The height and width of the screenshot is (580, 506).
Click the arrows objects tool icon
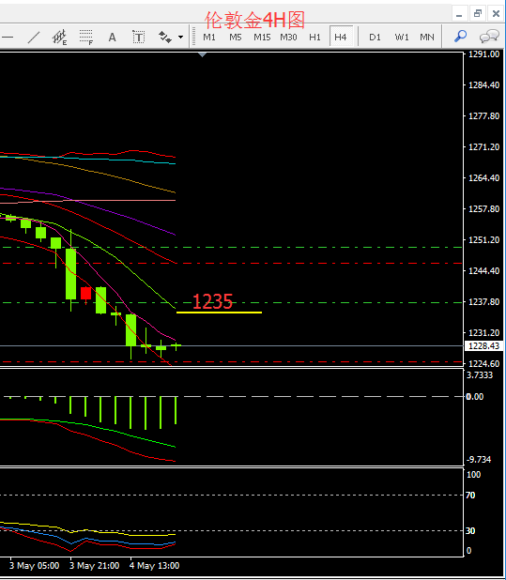pyautogui.click(x=165, y=37)
